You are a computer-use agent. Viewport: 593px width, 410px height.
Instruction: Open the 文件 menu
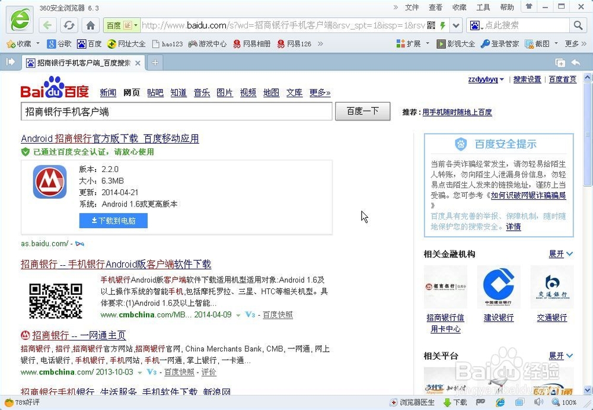pyautogui.click(x=412, y=7)
